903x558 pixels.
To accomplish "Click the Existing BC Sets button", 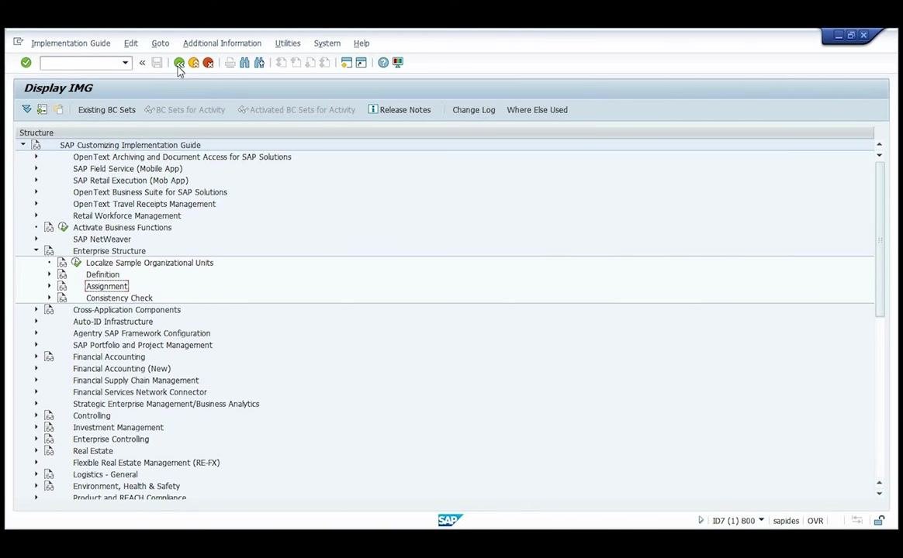I will (x=106, y=110).
